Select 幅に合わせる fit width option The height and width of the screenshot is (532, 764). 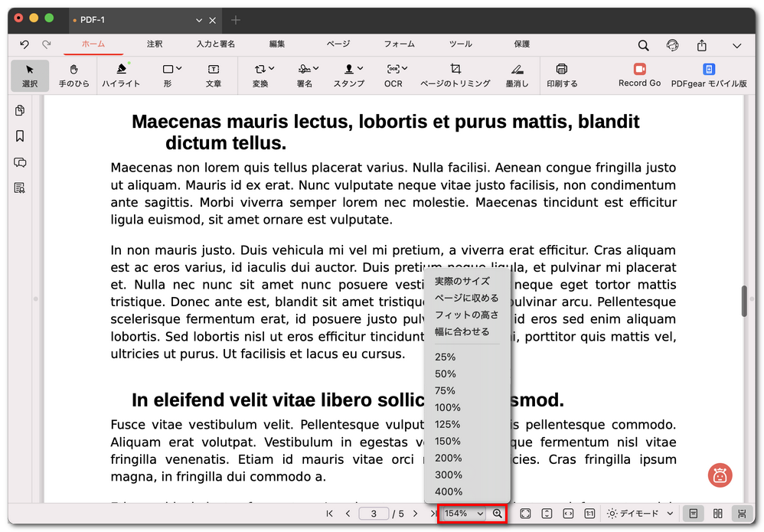click(462, 331)
